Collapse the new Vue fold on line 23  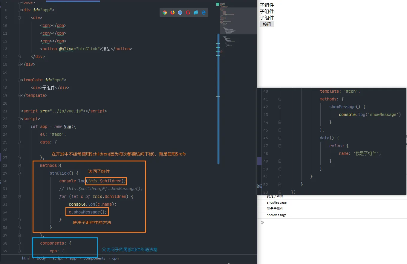(19, 126)
